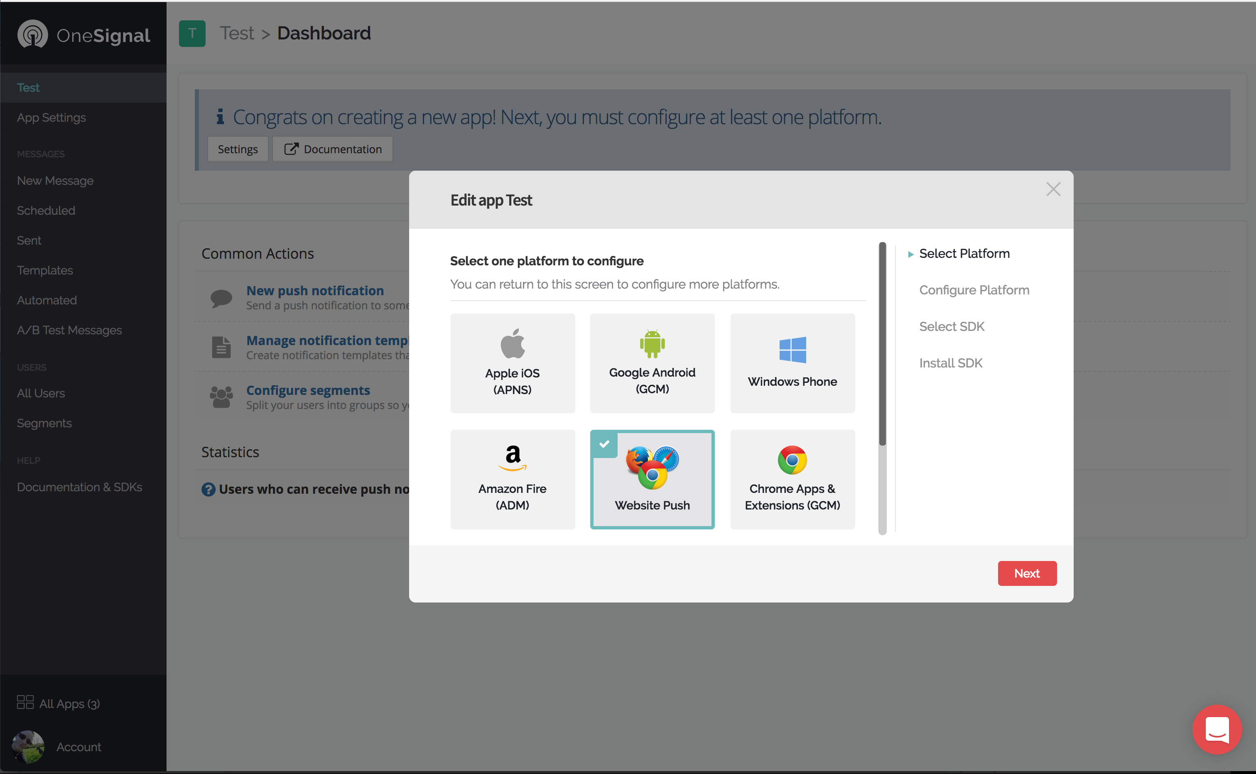The width and height of the screenshot is (1256, 774).
Task: Click 'Select one platform to configure' heading
Action: pos(546,261)
